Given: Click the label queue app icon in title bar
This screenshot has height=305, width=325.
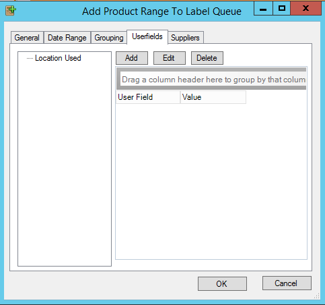Looking at the screenshot, I should pyautogui.click(x=11, y=11).
